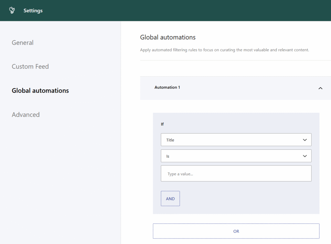Click the Settings label in the top bar
Image resolution: width=331 pixels, height=244 pixels.
pyautogui.click(x=33, y=10)
